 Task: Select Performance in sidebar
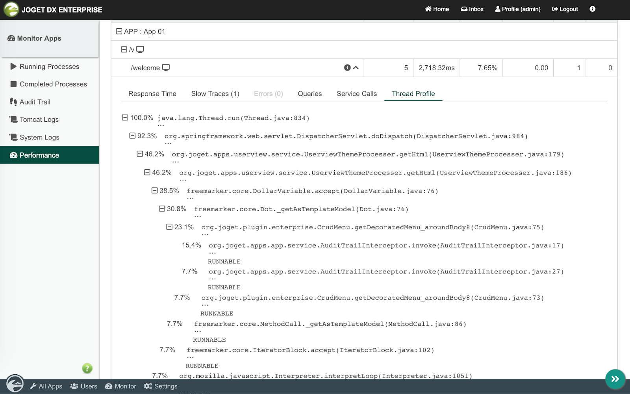coord(50,155)
